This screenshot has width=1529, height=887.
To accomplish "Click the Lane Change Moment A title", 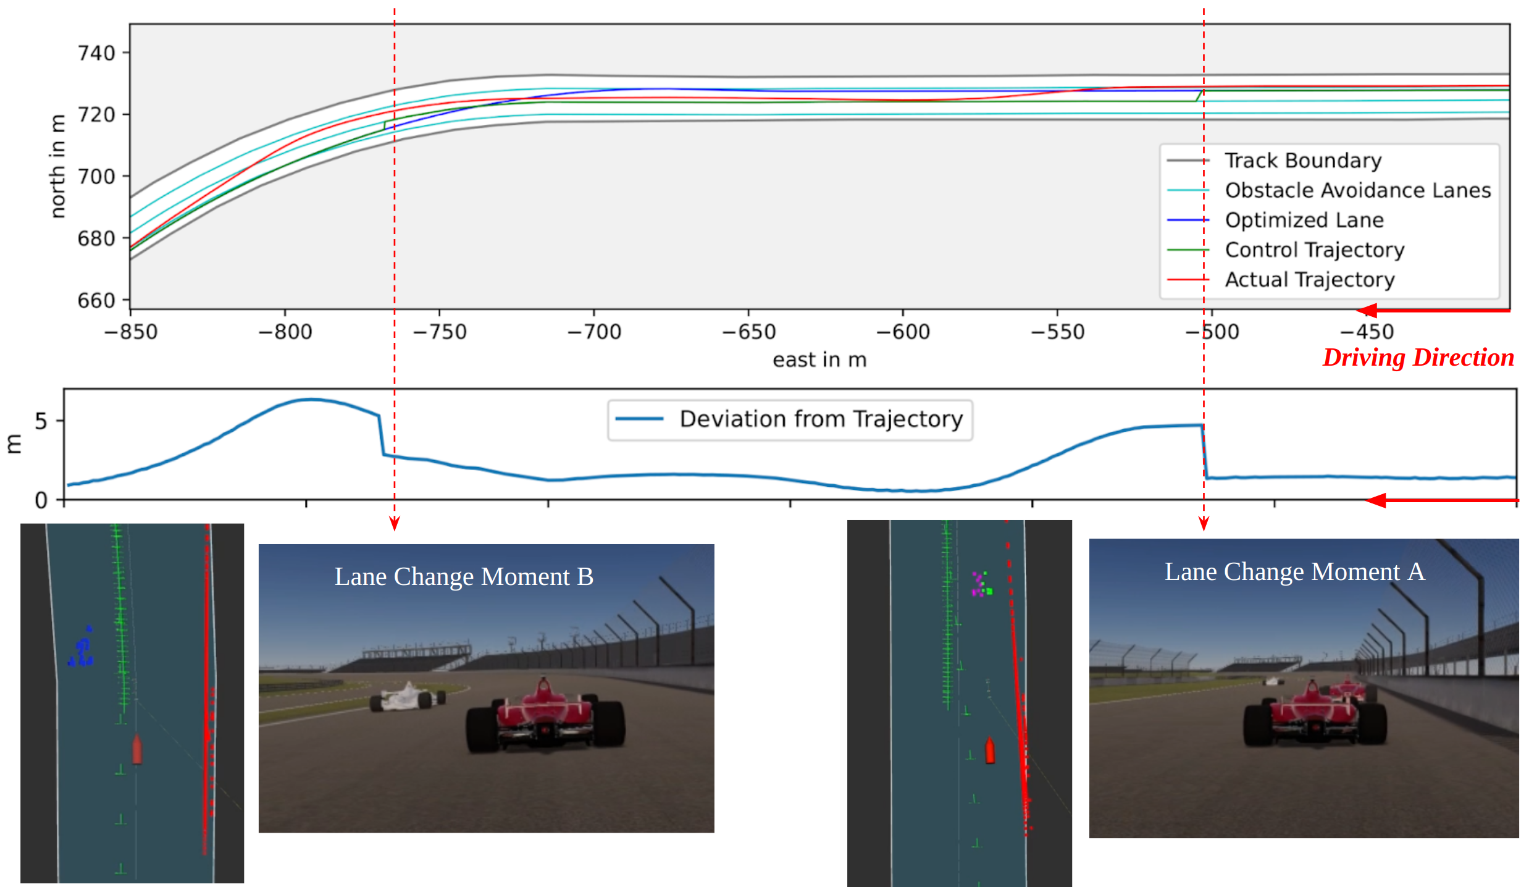I will [1294, 571].
